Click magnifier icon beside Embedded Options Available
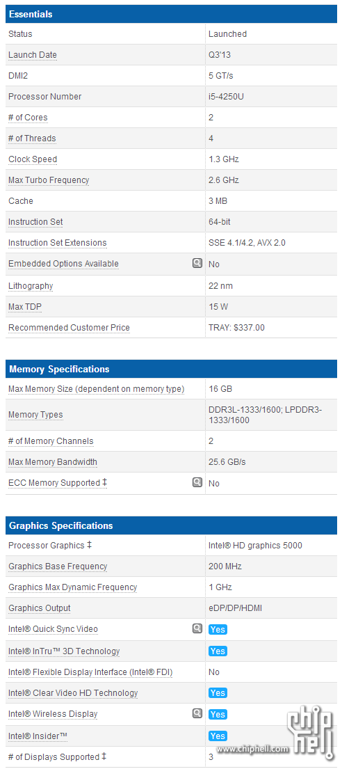 point(197,263)
